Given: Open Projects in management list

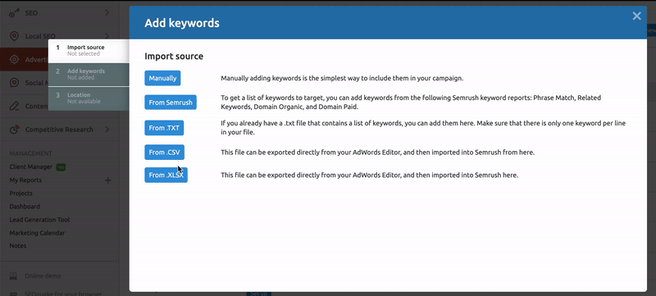Looking at the screenshot, I should 21,194.
